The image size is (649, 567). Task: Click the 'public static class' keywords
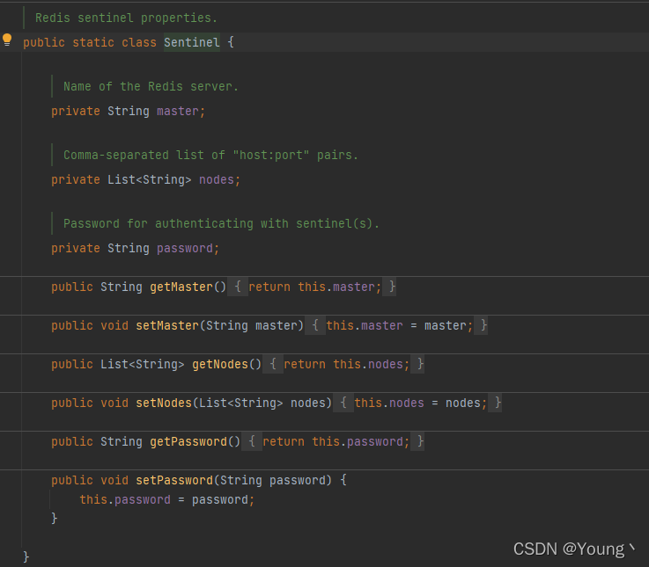(90, 42)
